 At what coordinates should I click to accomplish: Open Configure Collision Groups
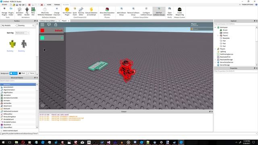click(x=146, y=11)
